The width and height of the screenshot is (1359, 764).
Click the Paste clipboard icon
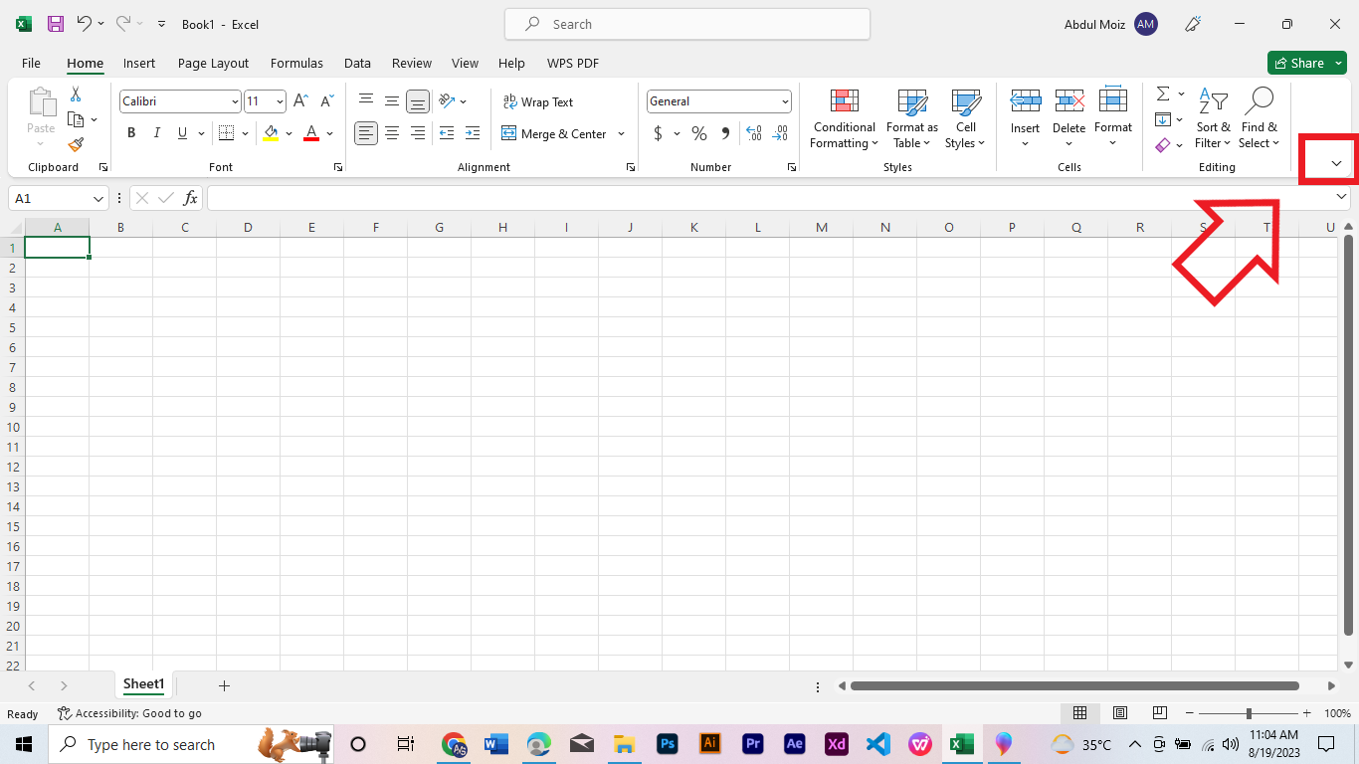point(41,102)
